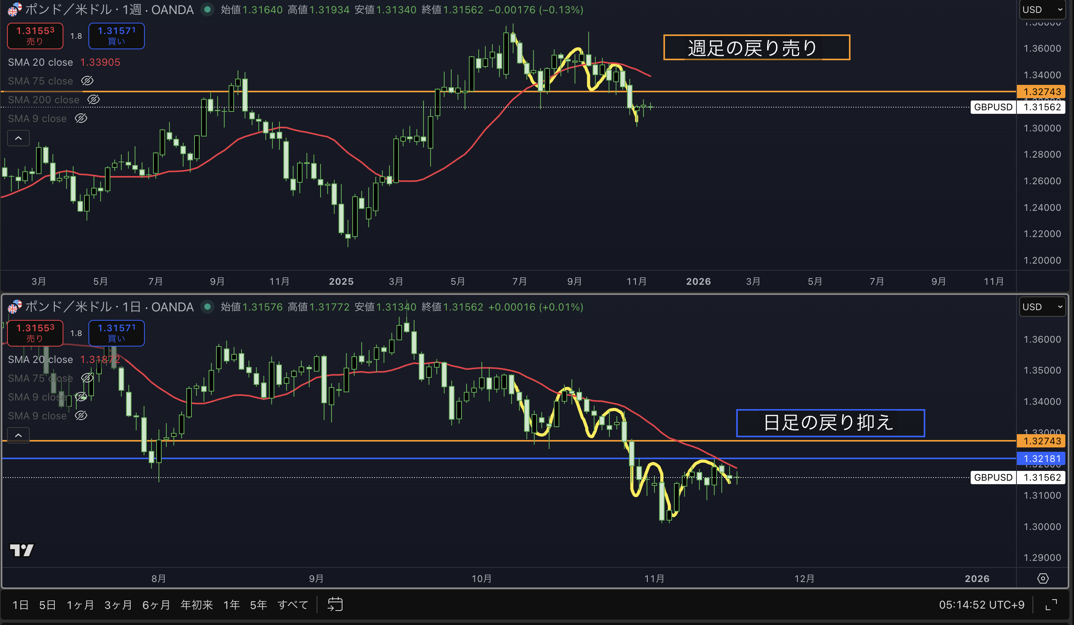
Task: Collapse the weekly chart indicator legend
Action: (18, 138)
